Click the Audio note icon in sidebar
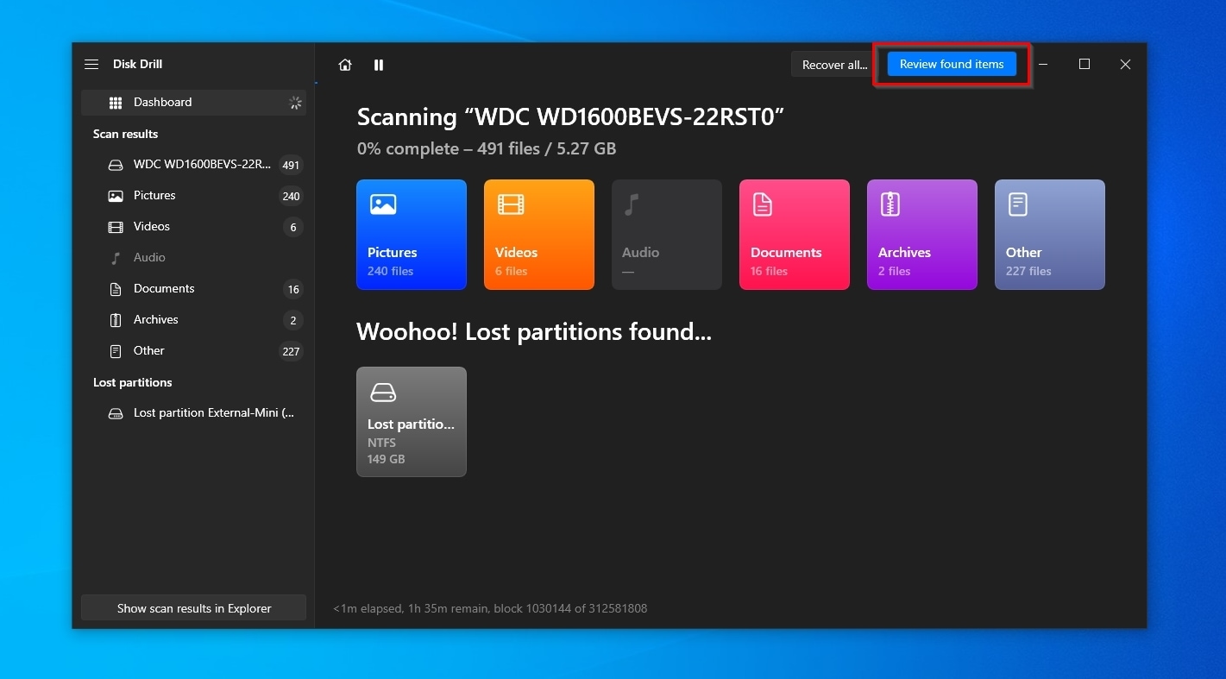 (x=115, y=257)
